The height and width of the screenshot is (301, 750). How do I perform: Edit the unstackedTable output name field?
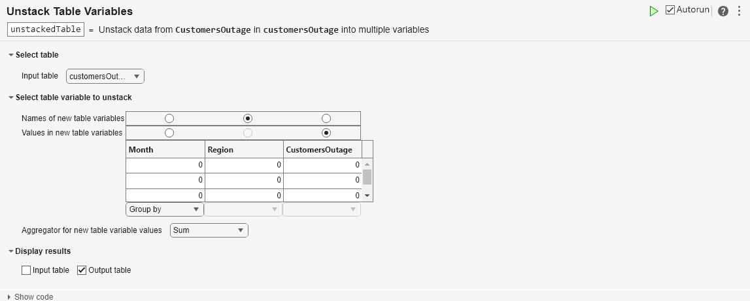(x=46, y=29)
